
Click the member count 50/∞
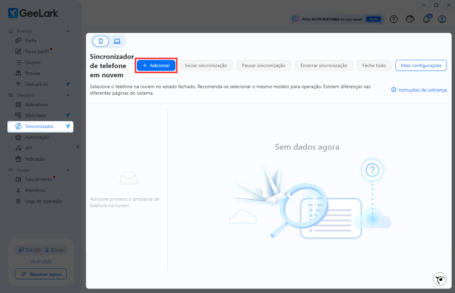(x=54, y=250)
